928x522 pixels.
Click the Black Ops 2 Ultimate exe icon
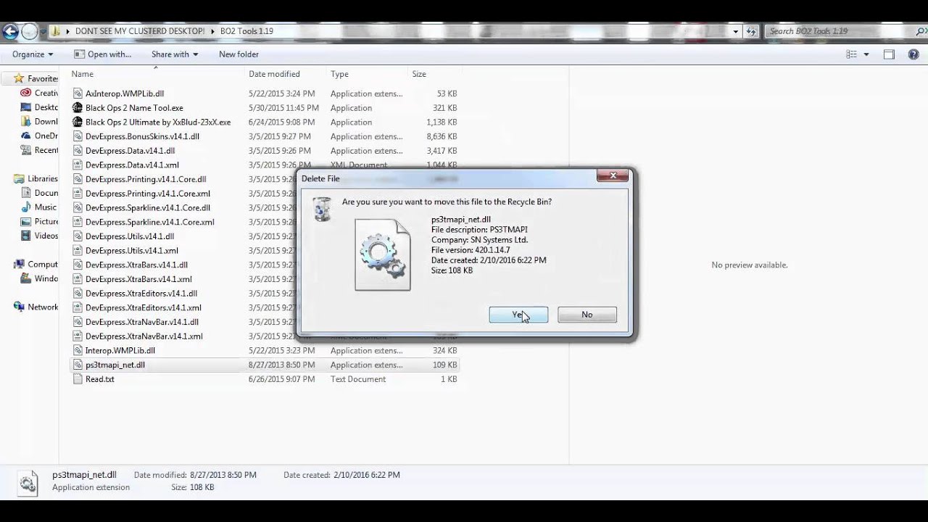[x=78, y=123]
